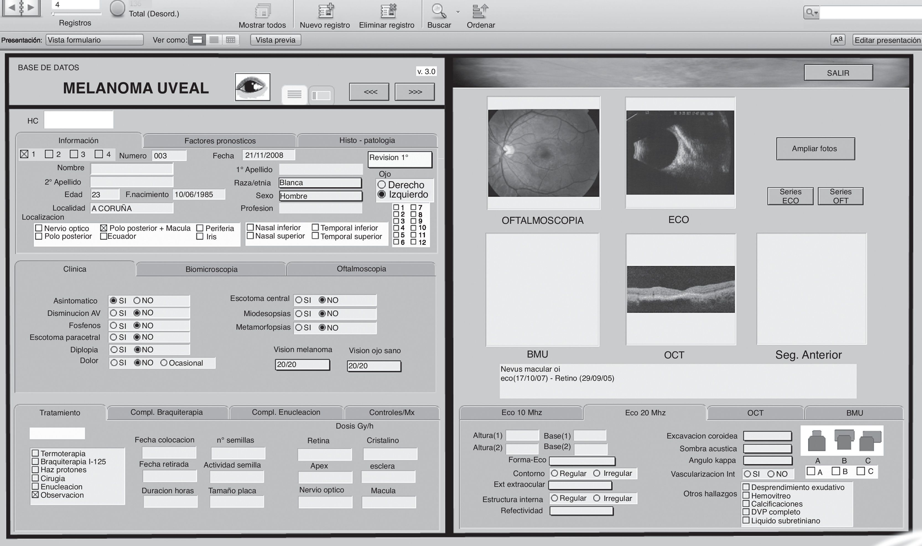This screenshot has height=546, width=922.
Task: Open the Vista formulario presentation dropdown
Action: click(94, 40)
